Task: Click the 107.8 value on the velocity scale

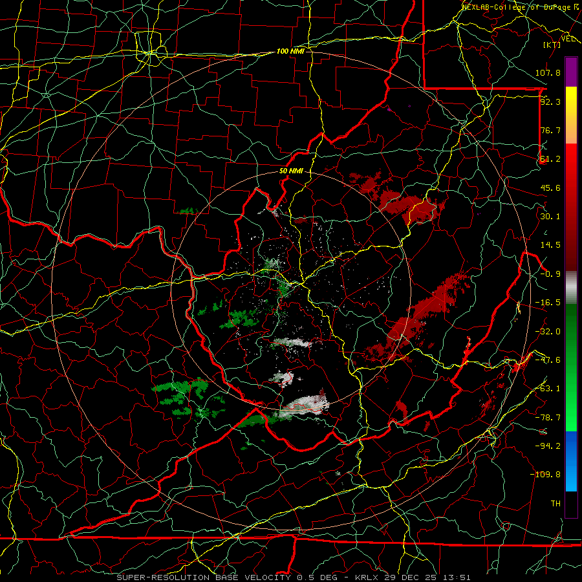Action: tap(548, 72)
